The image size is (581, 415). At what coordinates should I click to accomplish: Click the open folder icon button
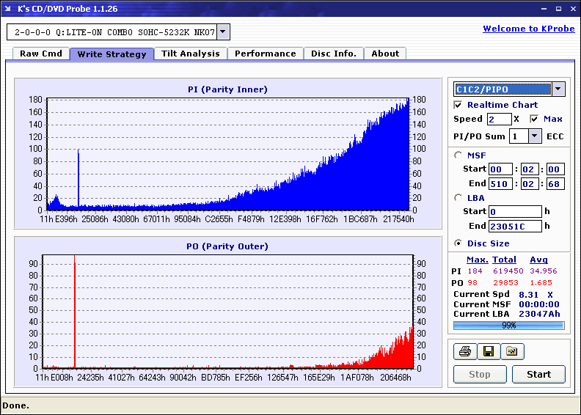pyautogui.click(x=512, y=351)
